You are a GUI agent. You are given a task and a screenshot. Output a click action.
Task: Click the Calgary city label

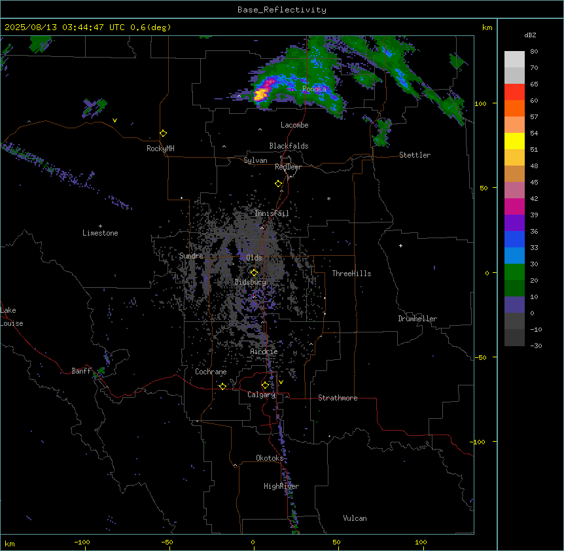(x=262, y=395)
